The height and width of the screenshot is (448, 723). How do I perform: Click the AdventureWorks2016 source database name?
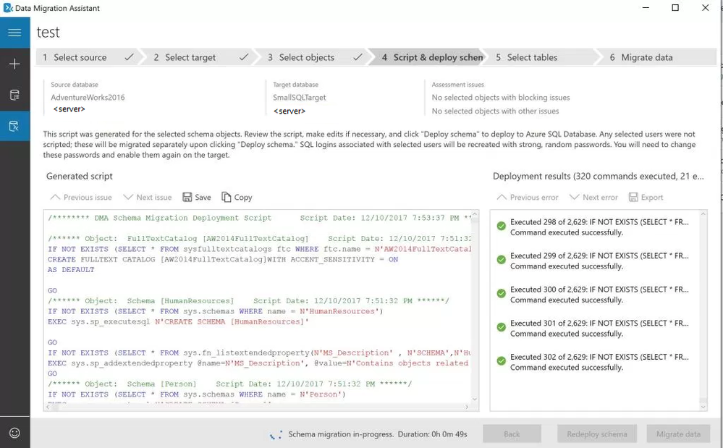tap(88, 97)
